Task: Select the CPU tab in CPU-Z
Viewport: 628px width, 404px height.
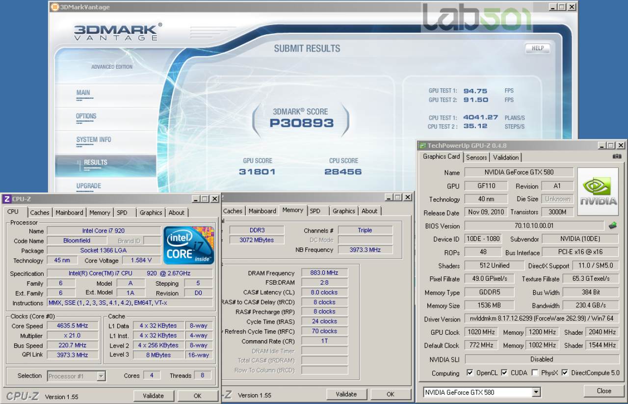Action: coord(13,212)
